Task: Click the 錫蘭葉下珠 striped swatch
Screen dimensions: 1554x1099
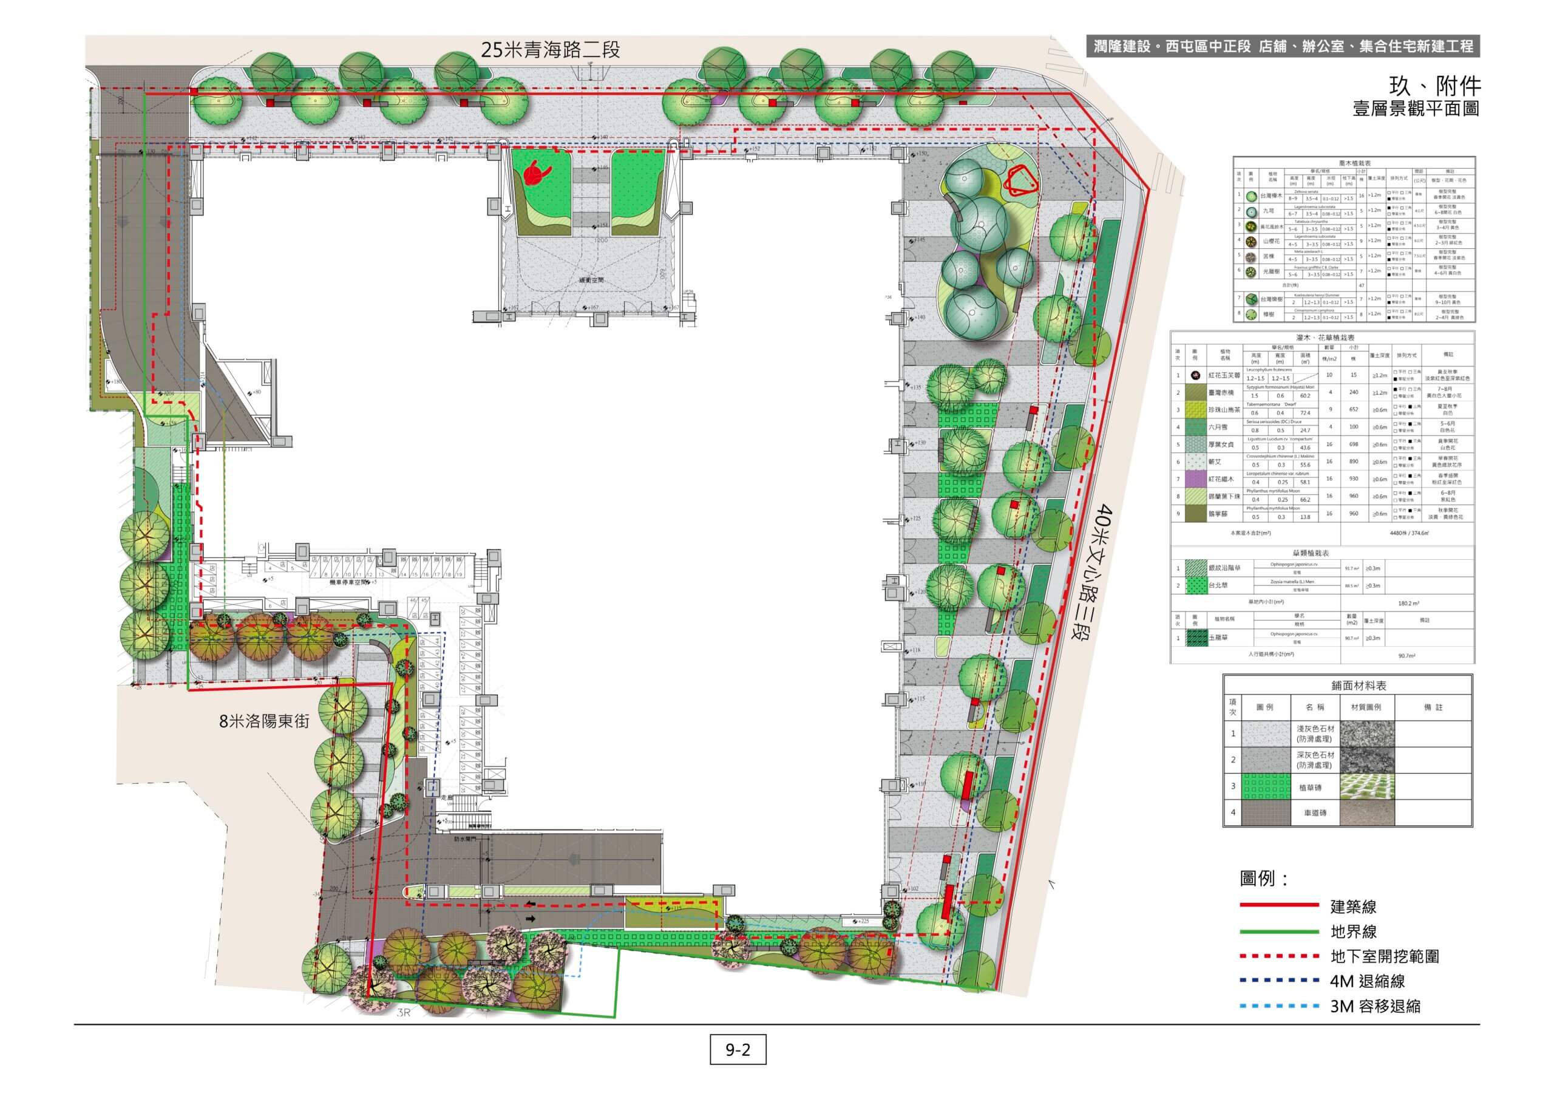Action: (x=1195, y=497)
